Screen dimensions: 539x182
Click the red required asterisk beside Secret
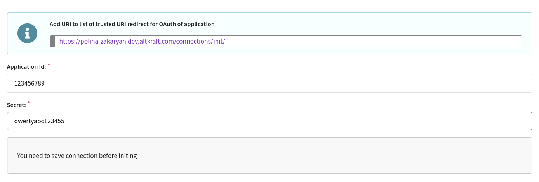[x=28, y=103]
